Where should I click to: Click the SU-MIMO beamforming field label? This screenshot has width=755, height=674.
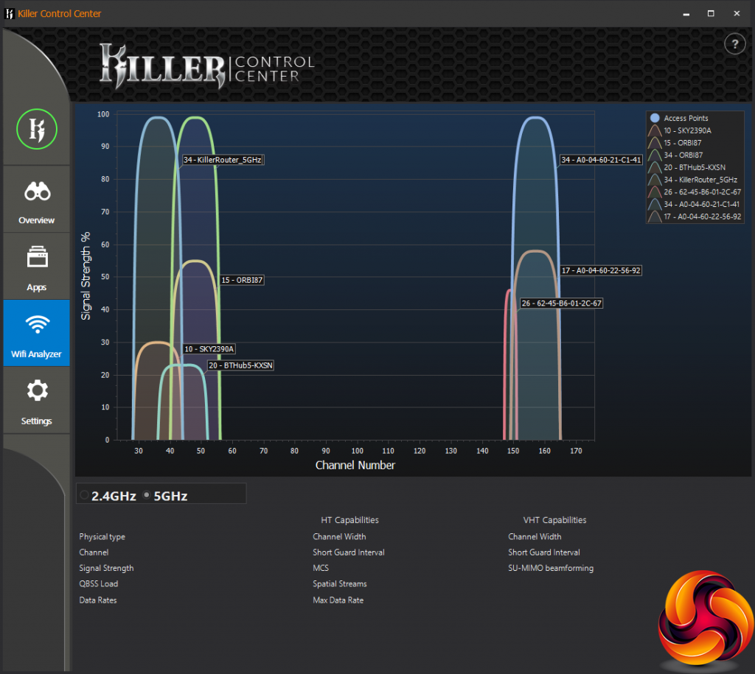coord(550,568)
